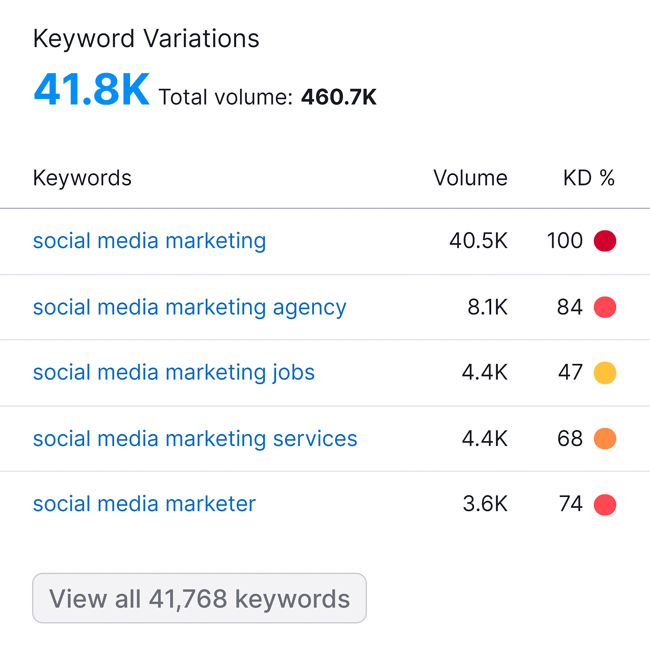Click the KD % column header
The width and height of the screenshot is (650, 657).
(589, 178)
